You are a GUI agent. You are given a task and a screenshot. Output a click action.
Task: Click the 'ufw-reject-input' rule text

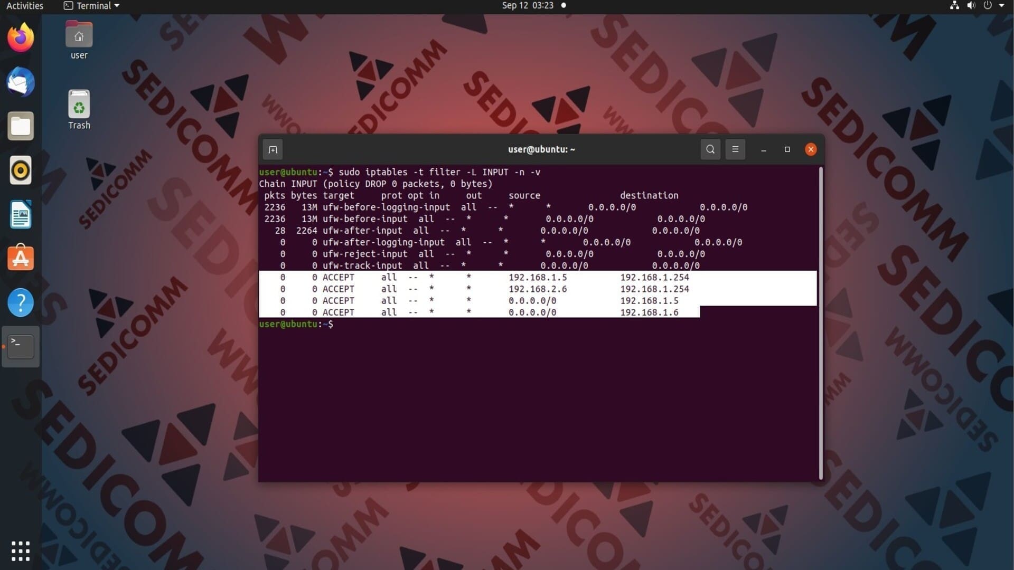[365, 254]
